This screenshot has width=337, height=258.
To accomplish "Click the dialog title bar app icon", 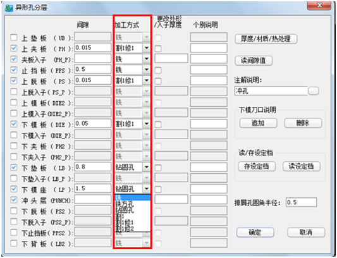I will (x=9, y=8).
